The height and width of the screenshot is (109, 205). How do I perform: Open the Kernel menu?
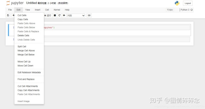click(x=57, y=10)
